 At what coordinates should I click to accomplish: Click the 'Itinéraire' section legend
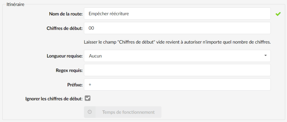point(15,4)
